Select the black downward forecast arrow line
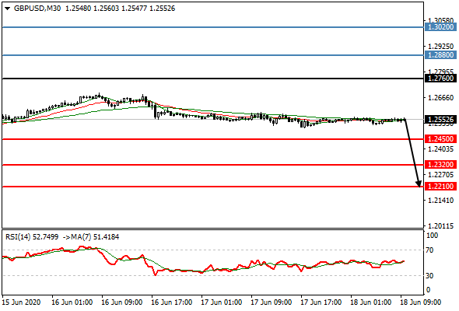Viewport: 459px width, 311px height. coord(412,152)
